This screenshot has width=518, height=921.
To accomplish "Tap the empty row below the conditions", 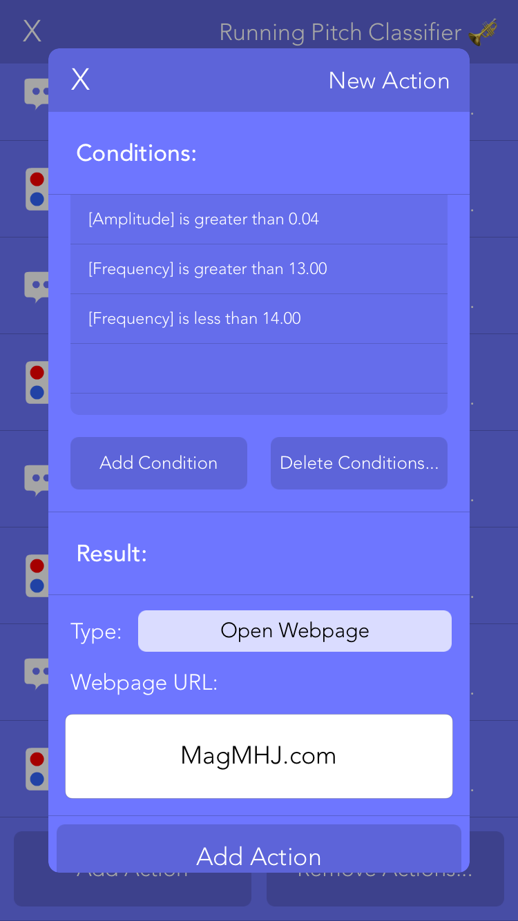I will click(x=259, y=369).
